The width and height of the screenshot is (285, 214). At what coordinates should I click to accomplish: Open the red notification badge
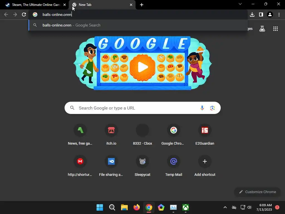click(x=277, y=207)
